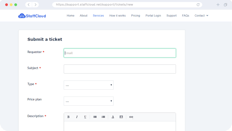
Task: Minimize the window with yellow button
Action: 11,5
